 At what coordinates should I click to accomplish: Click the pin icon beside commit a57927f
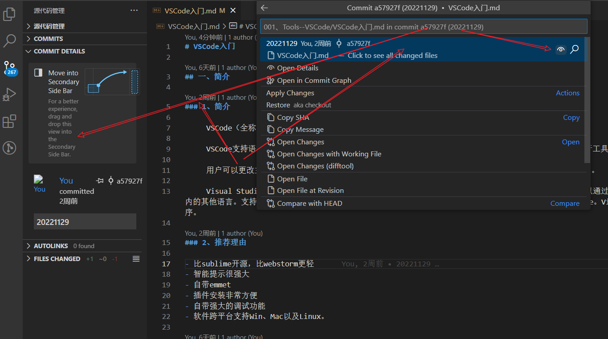tap(100, 181)
